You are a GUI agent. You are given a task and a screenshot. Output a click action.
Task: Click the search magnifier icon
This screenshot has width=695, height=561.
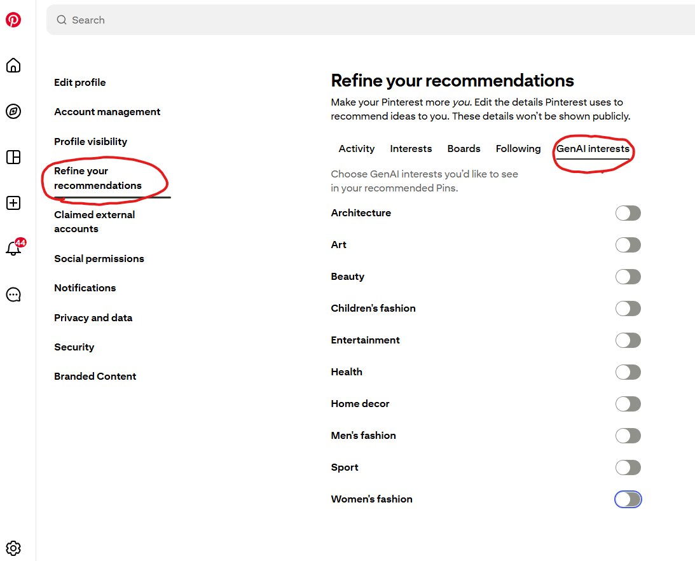[x=62, y=20]
